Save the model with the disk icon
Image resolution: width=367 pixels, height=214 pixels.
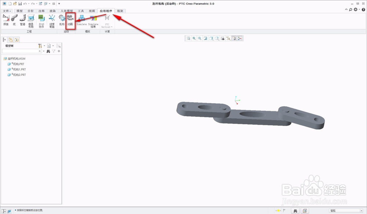(x=20, y=4)
